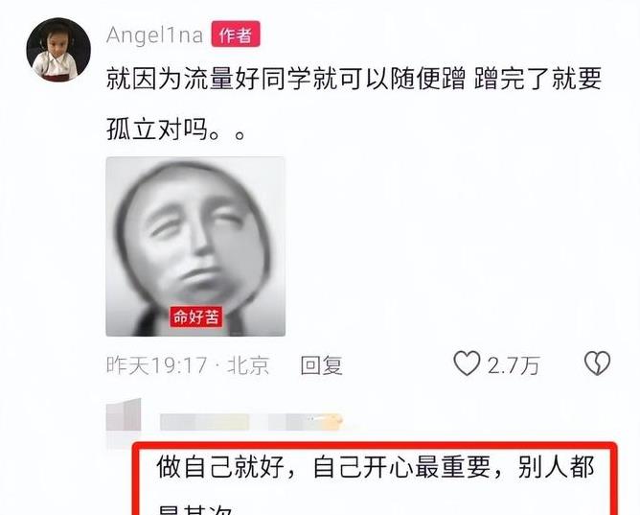Dislike the comment with broken heart icon

coord(597,363)
